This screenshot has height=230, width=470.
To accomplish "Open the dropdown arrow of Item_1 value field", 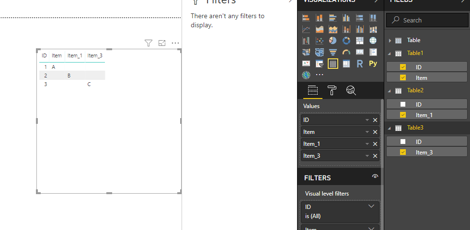I will pyautogui.click(x=367, y=144).
